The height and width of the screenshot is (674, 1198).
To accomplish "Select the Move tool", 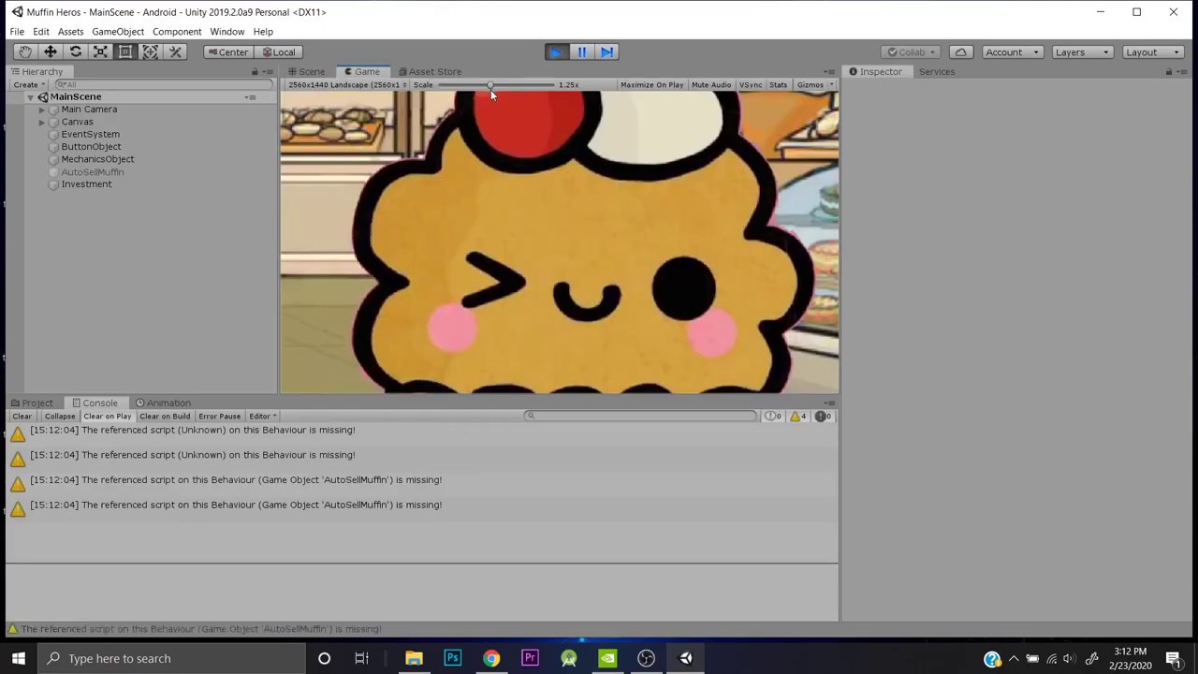I will click(51, 52).
